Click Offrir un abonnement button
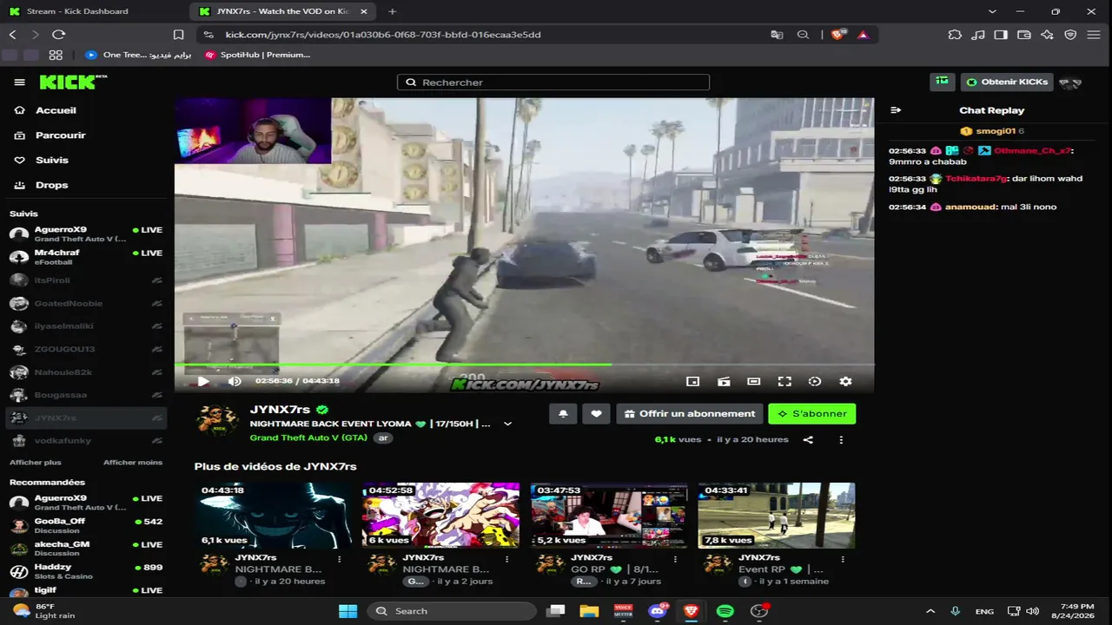 tap(690, 414)
